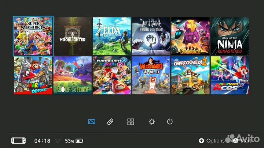Click the Start label
The height and width of the screenshot is (148, 264).
coord(246,141)
